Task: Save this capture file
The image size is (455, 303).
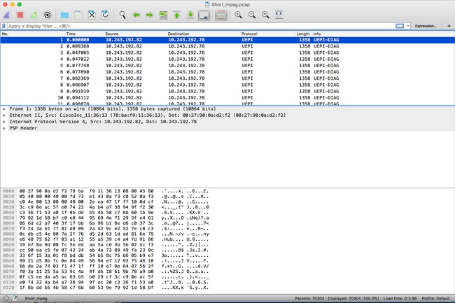Action: (x=78, y=15)
